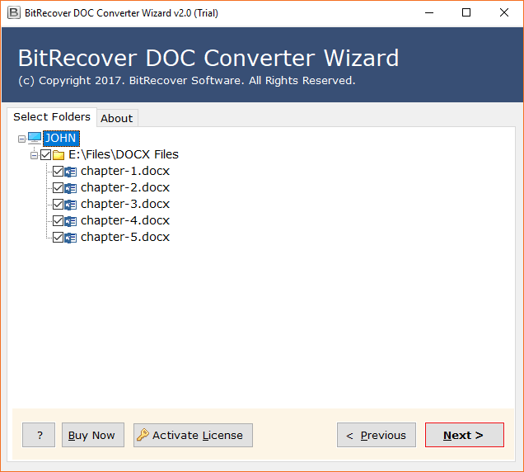Click the JOHN computer icon
Image resolution: width=524 pixels, height=472 pixels.
click(x=35, y=138)
